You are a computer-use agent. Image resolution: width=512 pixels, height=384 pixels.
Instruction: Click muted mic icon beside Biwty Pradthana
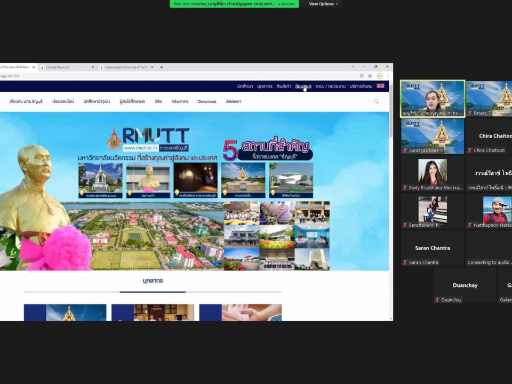(x=405, y=188)
